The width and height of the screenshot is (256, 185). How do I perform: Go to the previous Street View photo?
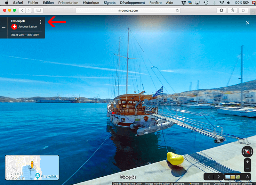click(209, 177)
